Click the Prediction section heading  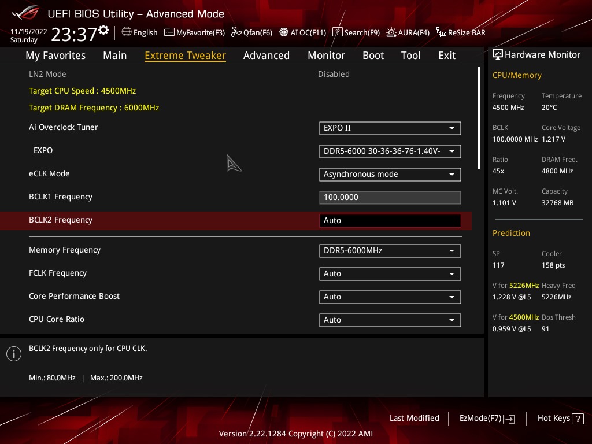511,233
